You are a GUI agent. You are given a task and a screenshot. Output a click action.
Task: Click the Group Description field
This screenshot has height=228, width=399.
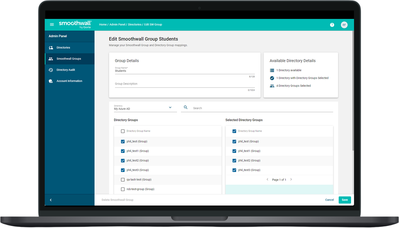click(x=185, y=84)
